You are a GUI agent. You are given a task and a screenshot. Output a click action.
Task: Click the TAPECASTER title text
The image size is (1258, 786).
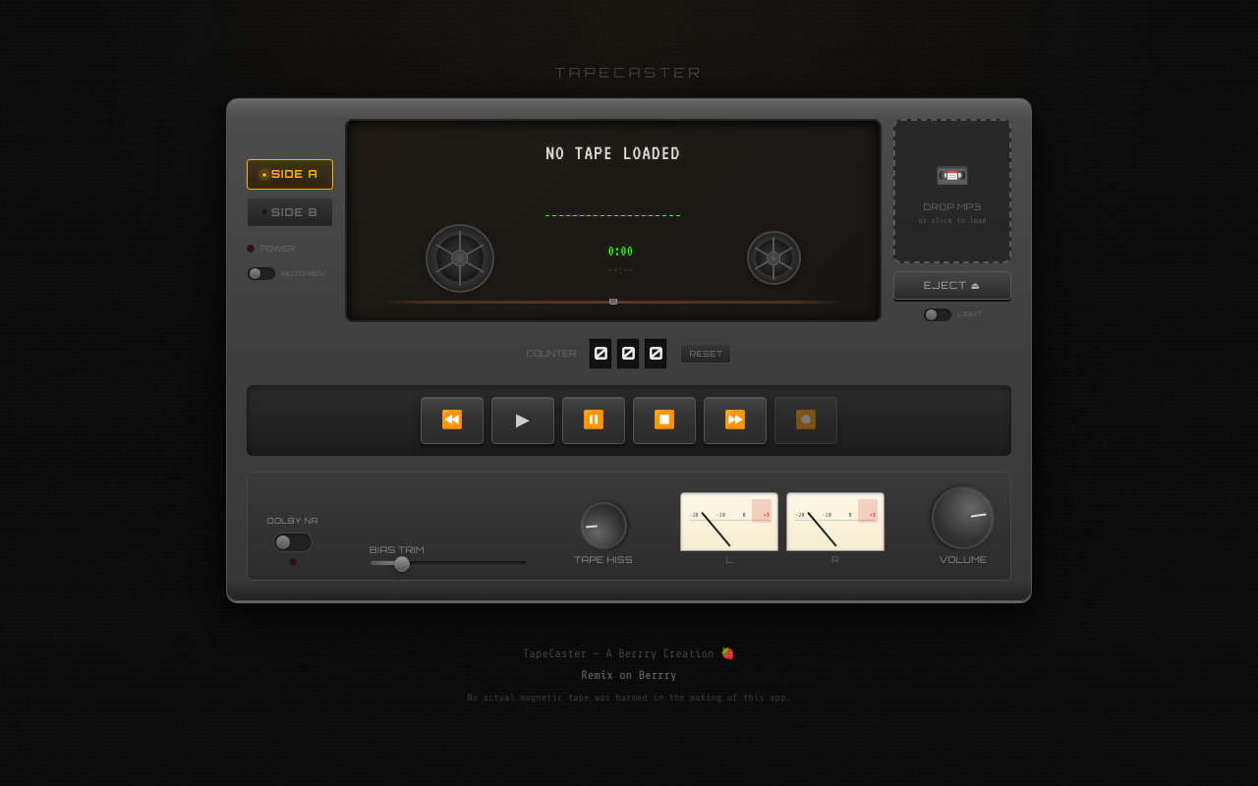[x=629, y=73]
